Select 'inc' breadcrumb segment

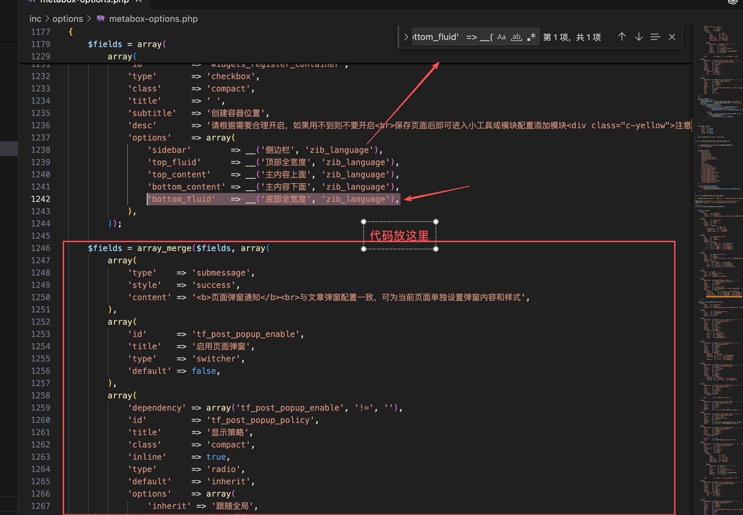coord(35,19)
